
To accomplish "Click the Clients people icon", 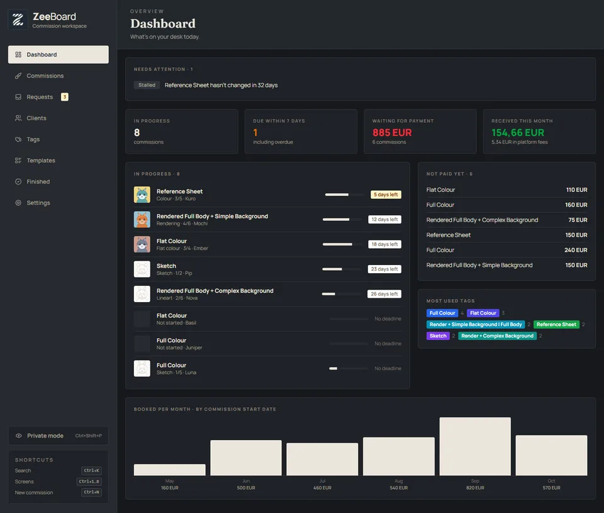I will [x=18, y=118].
